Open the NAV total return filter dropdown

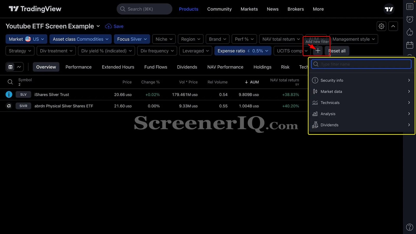(x=281, y=39)
